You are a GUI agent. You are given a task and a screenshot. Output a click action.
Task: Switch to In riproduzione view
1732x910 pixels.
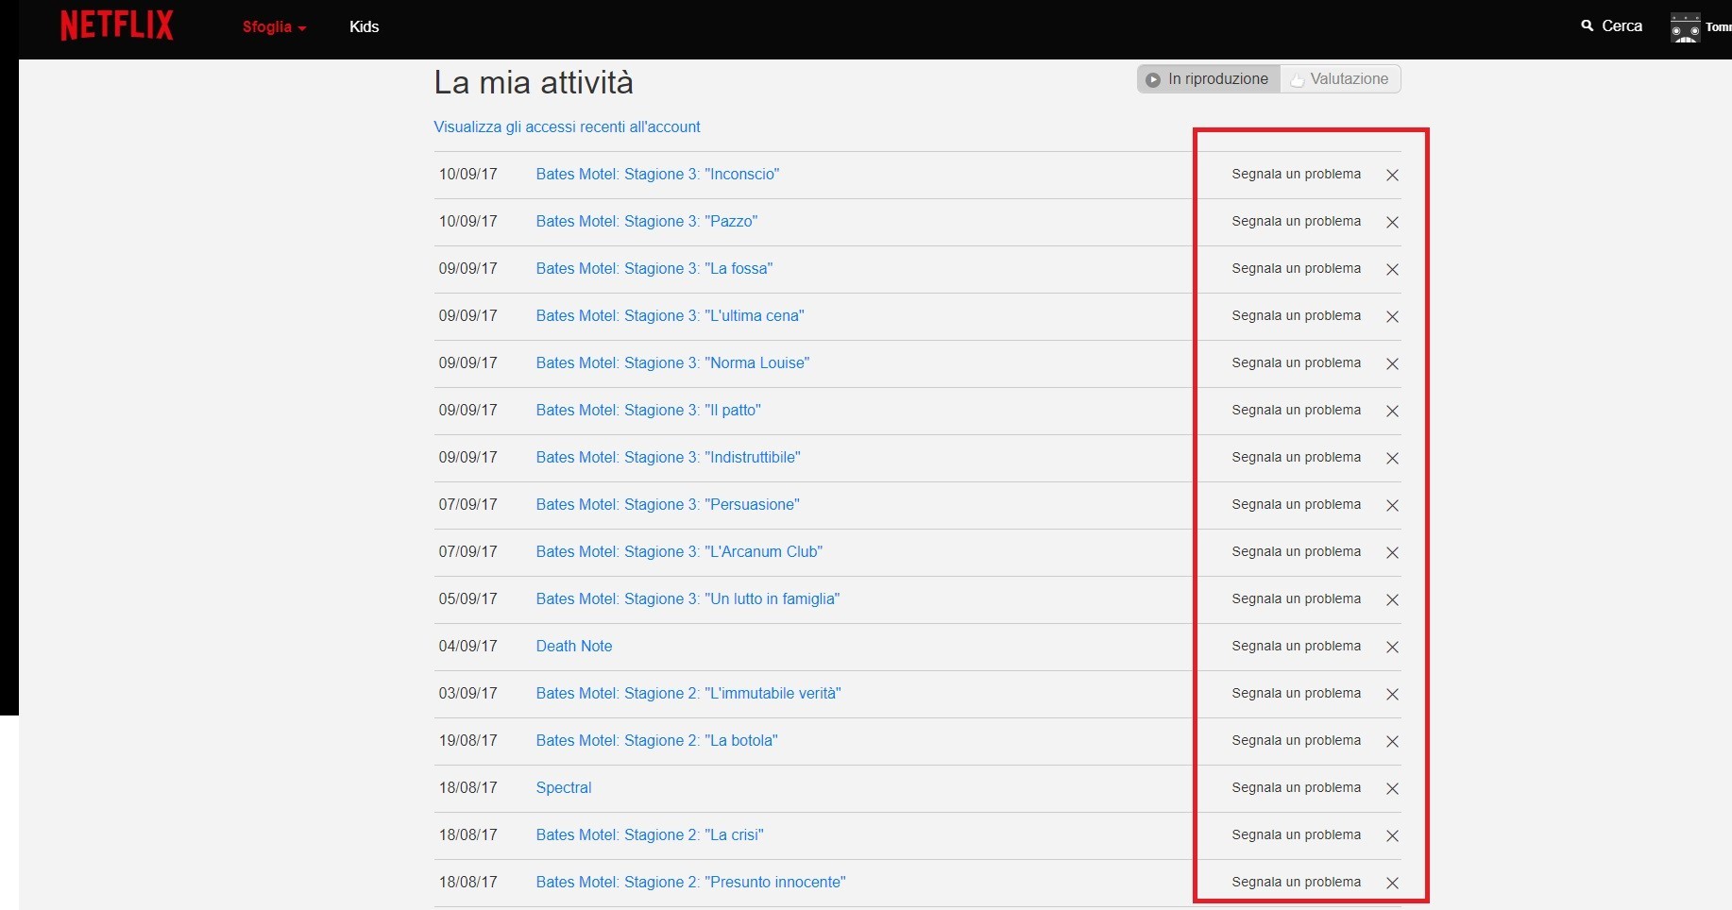pyautogui.click(x=1208, y=79)
